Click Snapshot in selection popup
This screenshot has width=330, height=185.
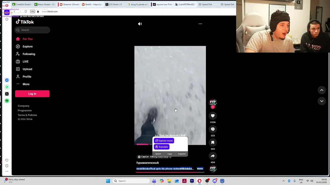coord(181,154)
